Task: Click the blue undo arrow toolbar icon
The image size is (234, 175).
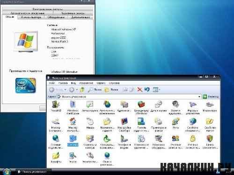Action: (147, 90)
